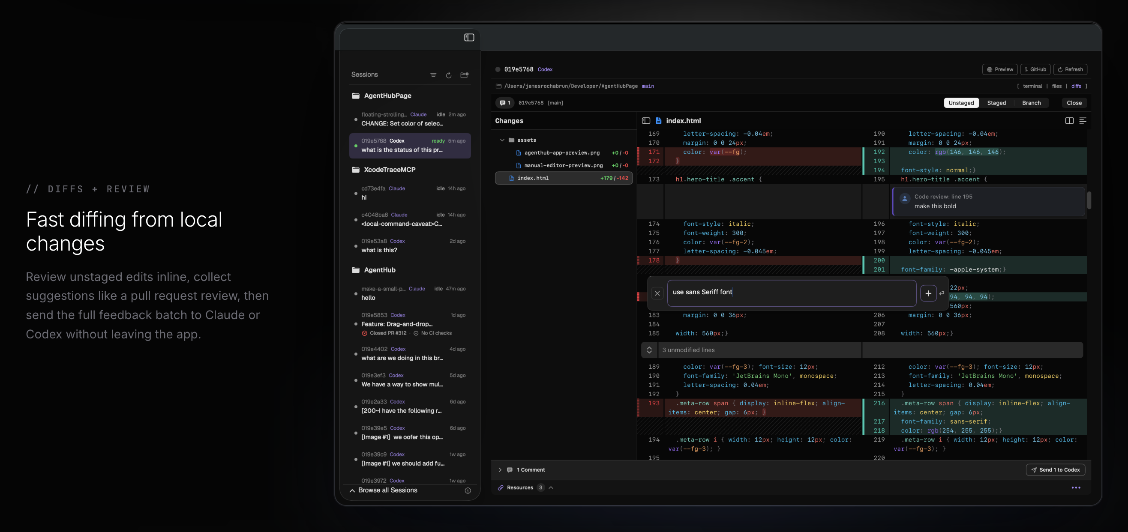Open the three-dot more menu
This screenshot has height=532, width=1128.
[x=1075, y=488]
